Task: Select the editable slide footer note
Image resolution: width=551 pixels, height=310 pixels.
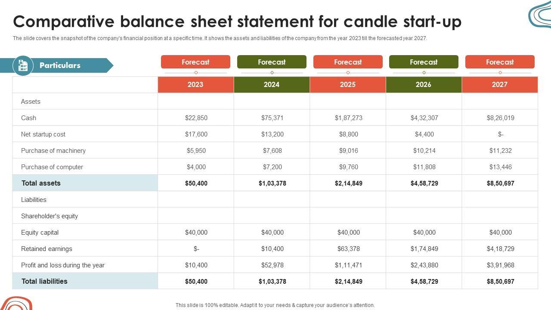Action: [275, 305]
